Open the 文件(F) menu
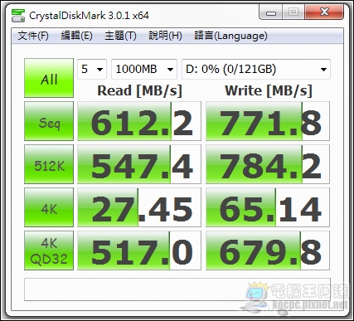Image resolution: width=354 pixels, height=321 pixels. click(33, 36)
